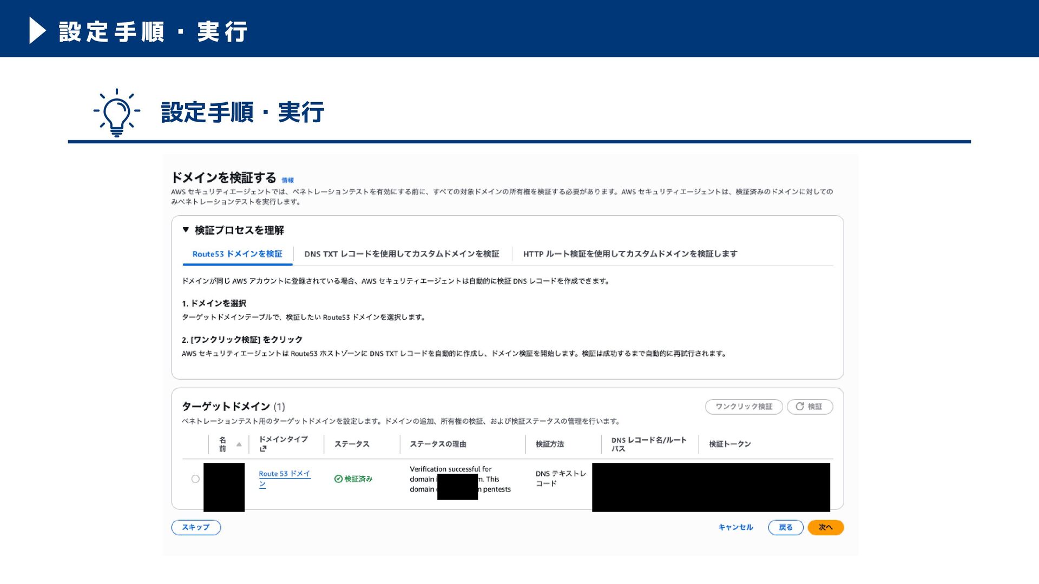Click the 検証済み status text
1039x584 pixels.
click(x=353, y=479)
